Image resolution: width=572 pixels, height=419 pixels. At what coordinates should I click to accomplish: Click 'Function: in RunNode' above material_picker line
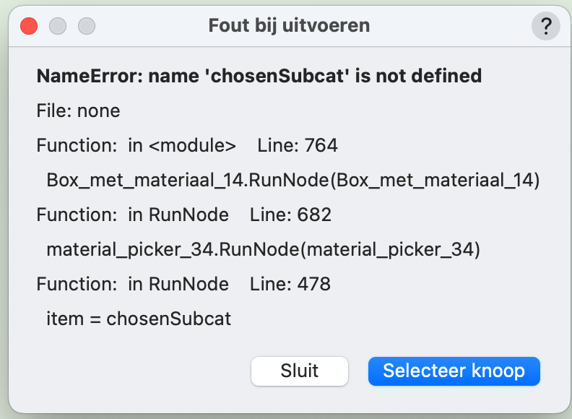(132, 215)
